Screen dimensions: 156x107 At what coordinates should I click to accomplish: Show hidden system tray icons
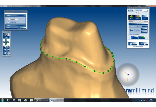[139, 100]
